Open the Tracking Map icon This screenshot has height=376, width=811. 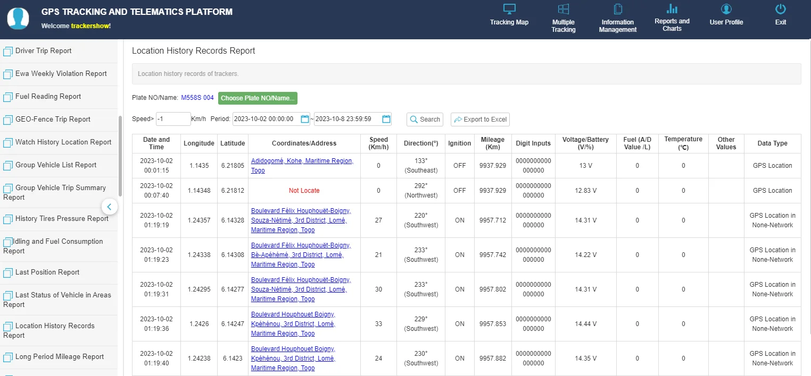point(509,9)
